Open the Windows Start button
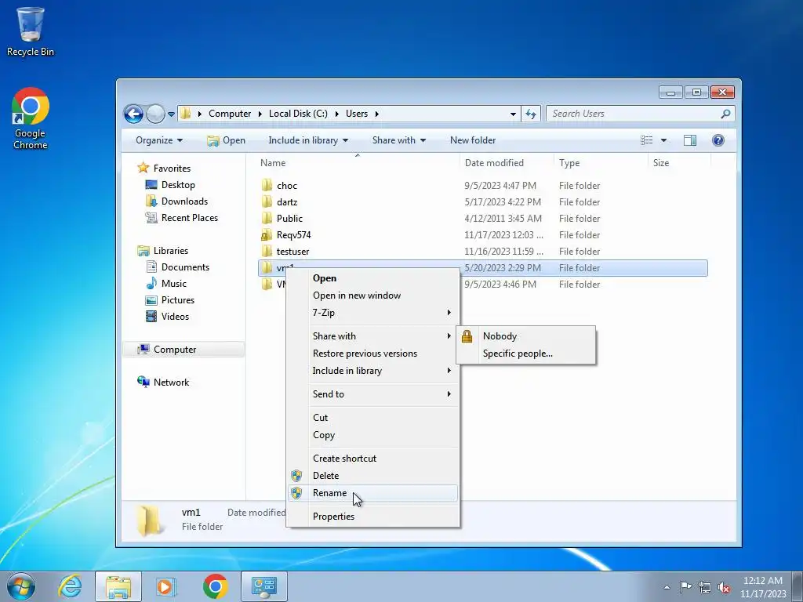803x602 pixels. [21, 586]
